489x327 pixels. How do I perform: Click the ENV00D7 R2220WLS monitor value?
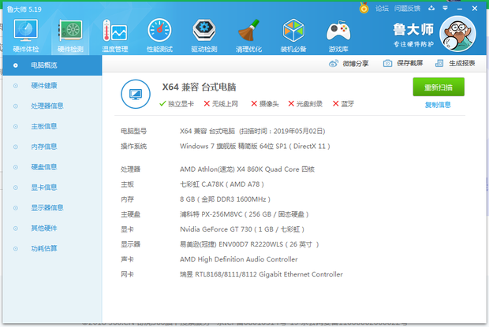(249, 244)
